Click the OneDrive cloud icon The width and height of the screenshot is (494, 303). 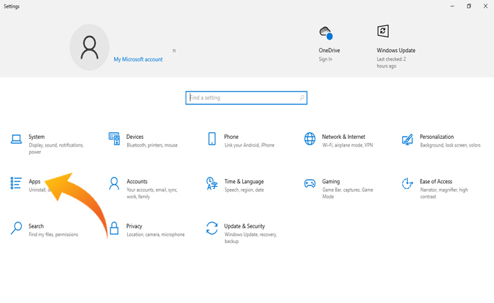tap(325, 32)
